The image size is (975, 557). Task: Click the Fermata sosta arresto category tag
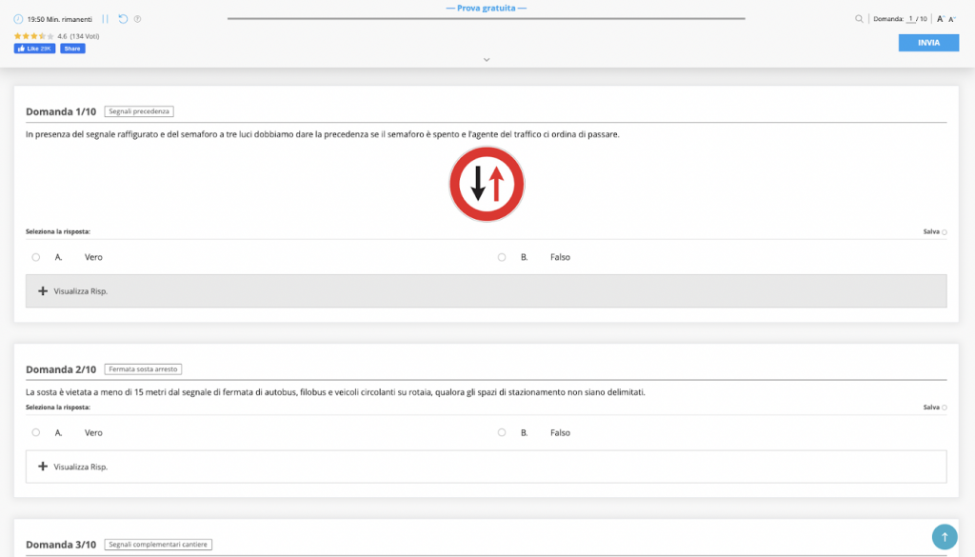point(144,369)
